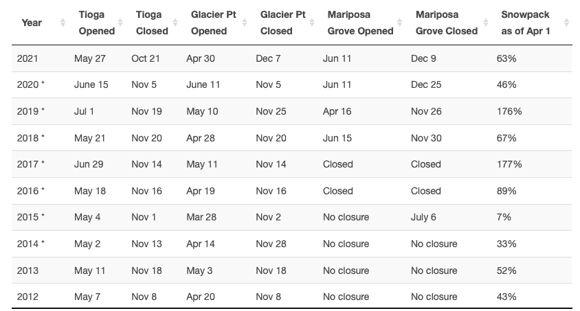580x311 pixels.
Task: Select the Mariposa Grove Closed header text
Action: point(447,23)
